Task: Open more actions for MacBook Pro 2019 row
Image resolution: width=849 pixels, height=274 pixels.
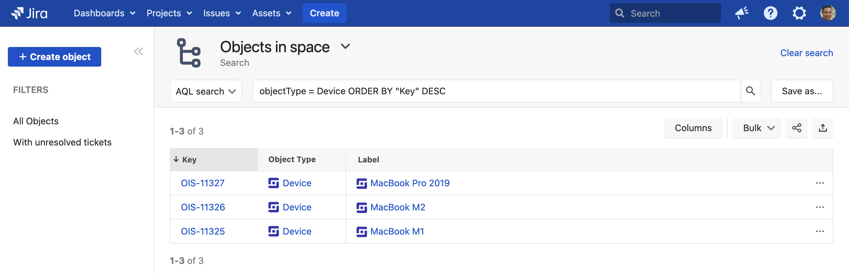Action: 820,183
